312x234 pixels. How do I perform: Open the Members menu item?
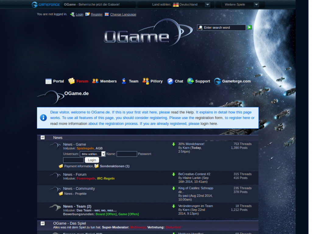(108, 81)
